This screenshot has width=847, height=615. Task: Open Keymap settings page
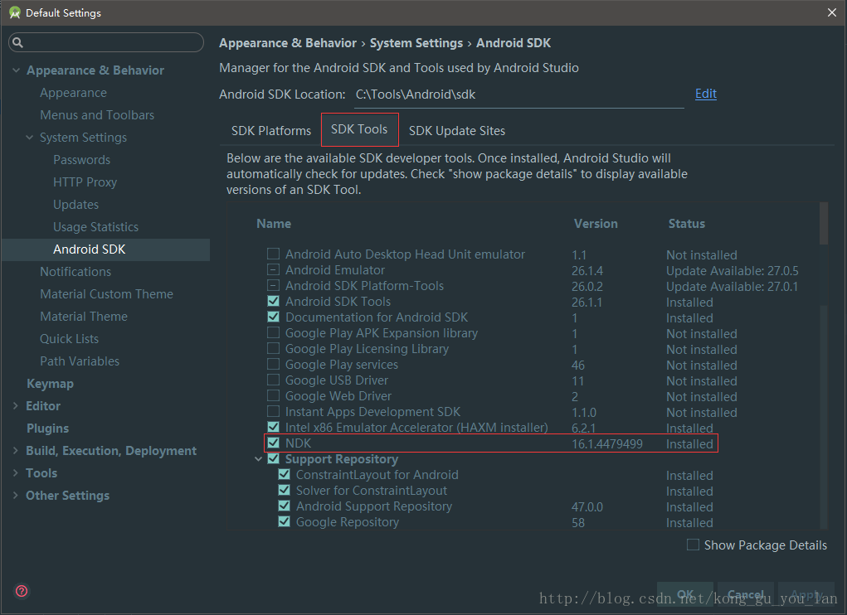(x=51, y=384)
